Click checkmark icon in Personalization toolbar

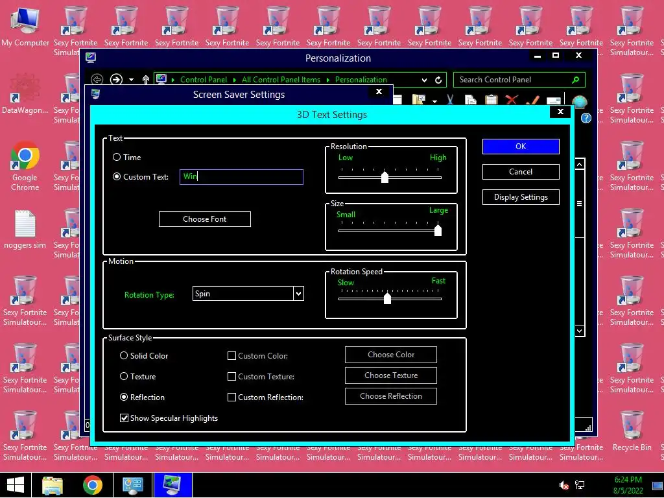[532, 100]
